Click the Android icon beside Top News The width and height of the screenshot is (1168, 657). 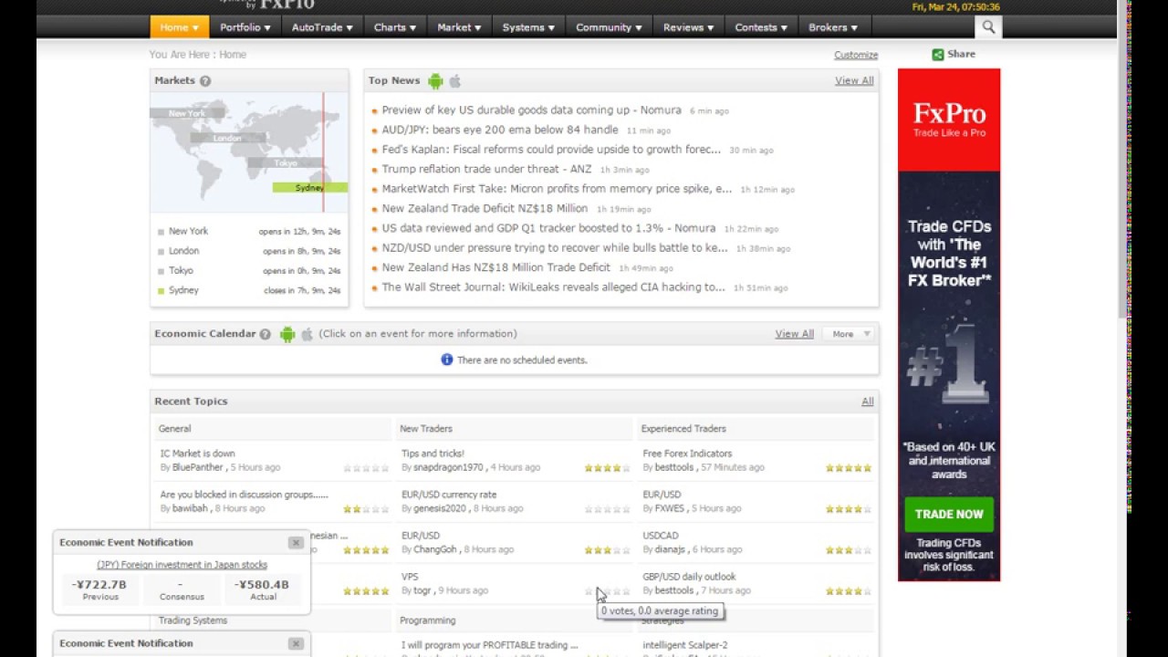435,81
